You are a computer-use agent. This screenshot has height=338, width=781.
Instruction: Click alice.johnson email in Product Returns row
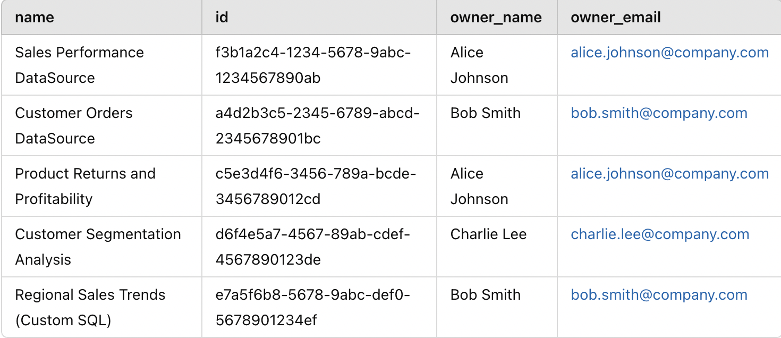coord(669,174)
